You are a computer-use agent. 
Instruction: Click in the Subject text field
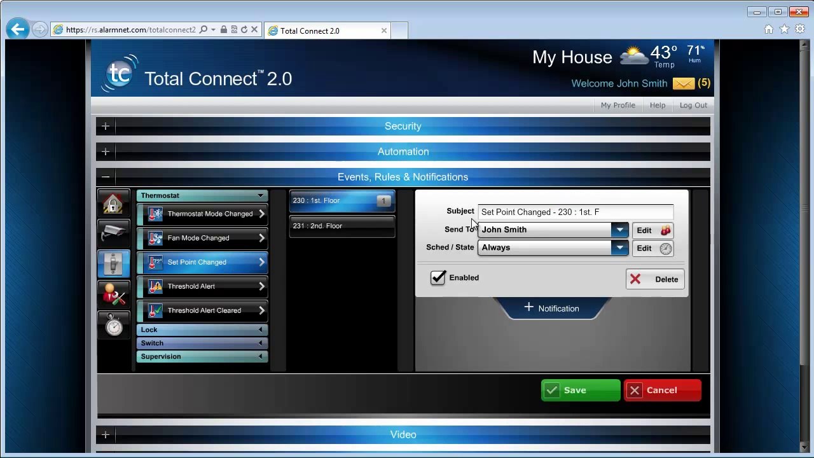click(576, 212)
